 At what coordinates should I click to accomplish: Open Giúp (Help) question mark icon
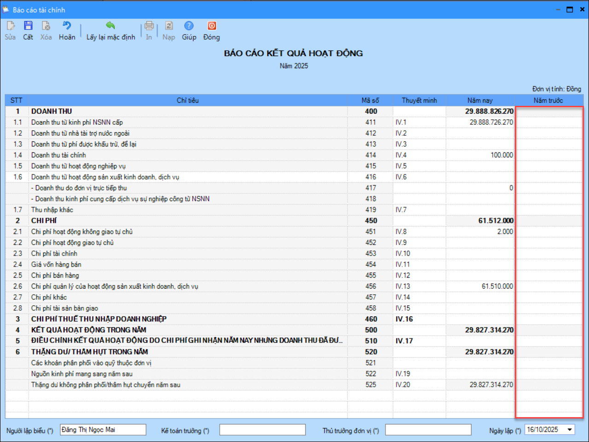pos(189,26)
